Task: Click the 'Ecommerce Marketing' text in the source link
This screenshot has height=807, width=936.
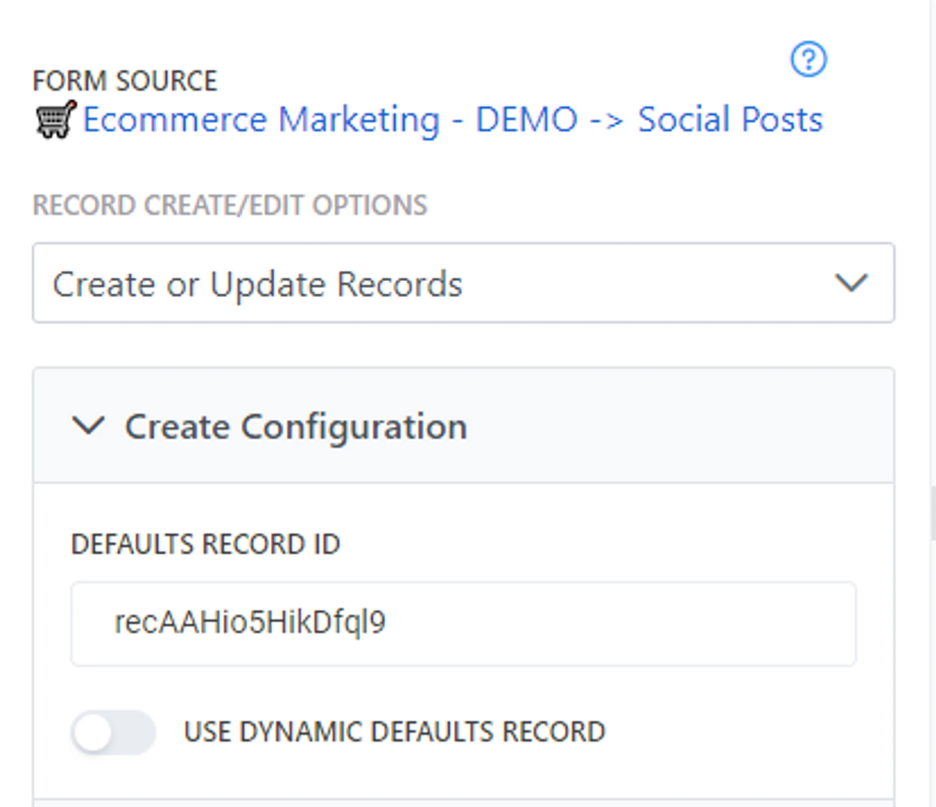Action: coord(261,120)
